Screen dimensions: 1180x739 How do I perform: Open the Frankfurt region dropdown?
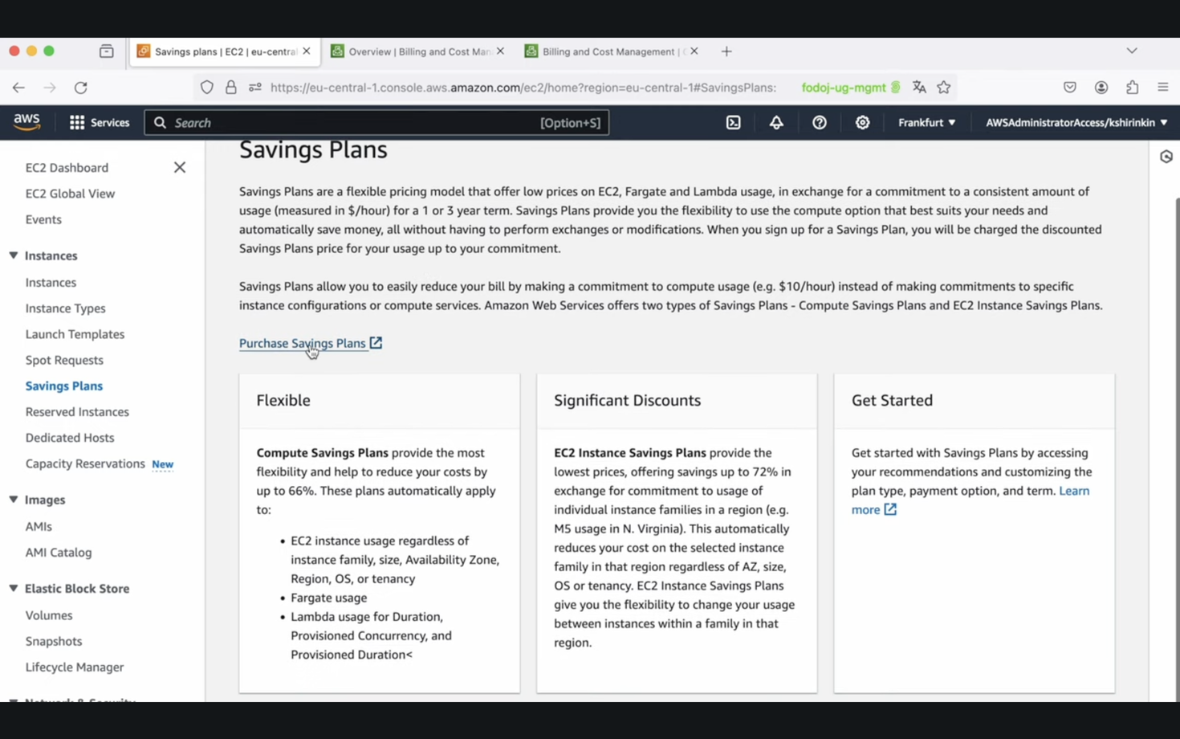point(926,123)
